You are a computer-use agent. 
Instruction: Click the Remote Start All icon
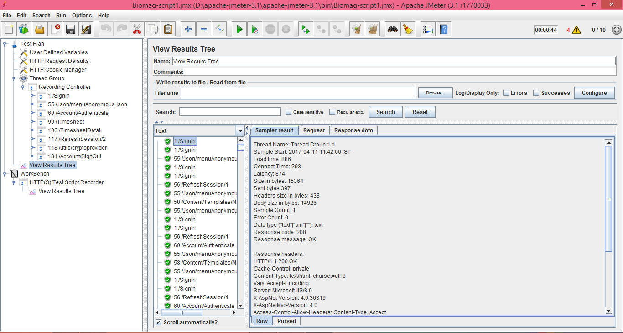click(x=305, y=30)
